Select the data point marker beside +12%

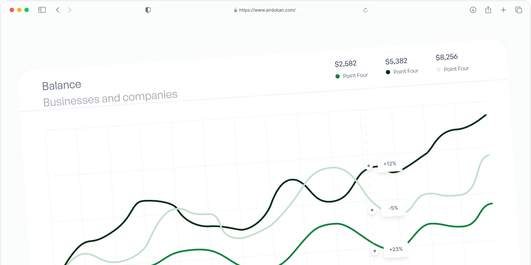[369, 166]
